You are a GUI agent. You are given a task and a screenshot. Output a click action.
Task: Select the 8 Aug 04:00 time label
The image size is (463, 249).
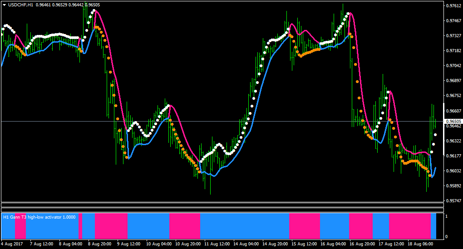coord(70,244)
